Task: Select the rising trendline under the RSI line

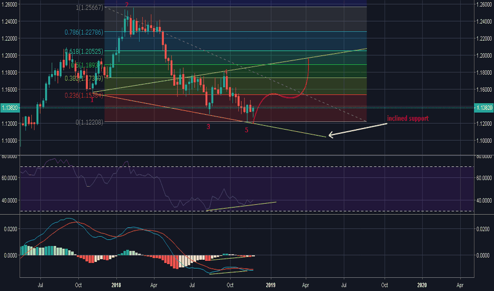Action: click(x=241, y=206)
